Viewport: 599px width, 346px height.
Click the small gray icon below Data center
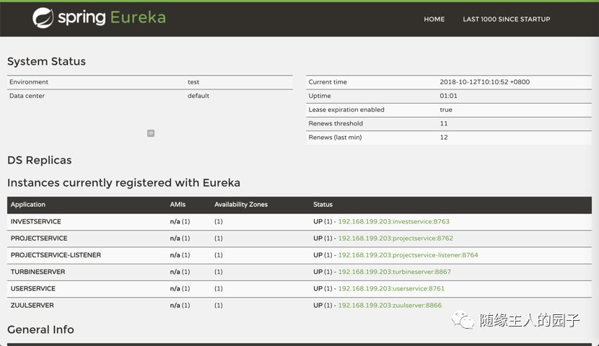pyautogui.click(x=151, y=133)
